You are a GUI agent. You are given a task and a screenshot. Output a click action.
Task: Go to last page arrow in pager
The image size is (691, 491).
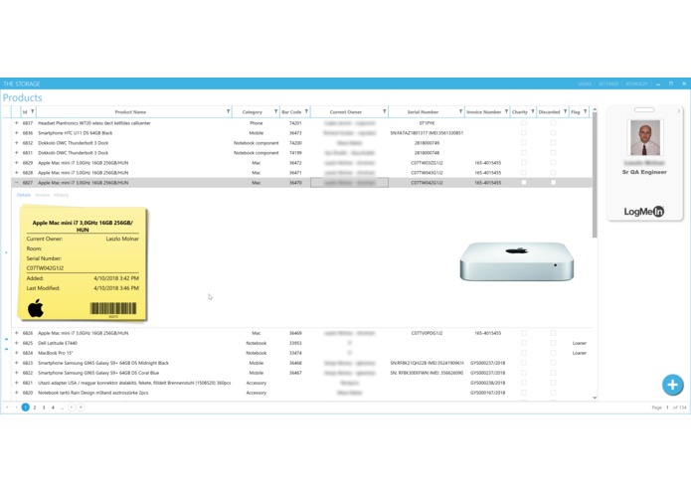[x=81, y=408]
